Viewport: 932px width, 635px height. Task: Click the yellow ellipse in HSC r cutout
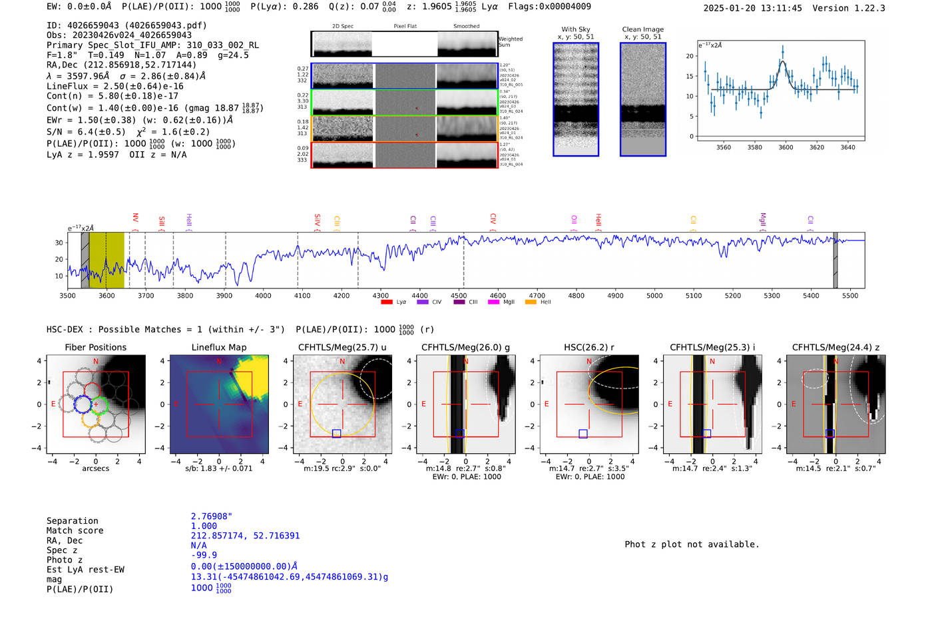[613, 390]
